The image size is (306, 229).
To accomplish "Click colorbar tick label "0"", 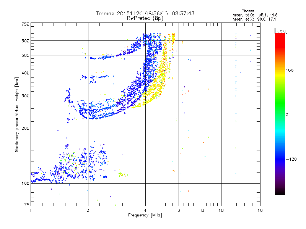I will pyautogui.click(x=287, y=115).
